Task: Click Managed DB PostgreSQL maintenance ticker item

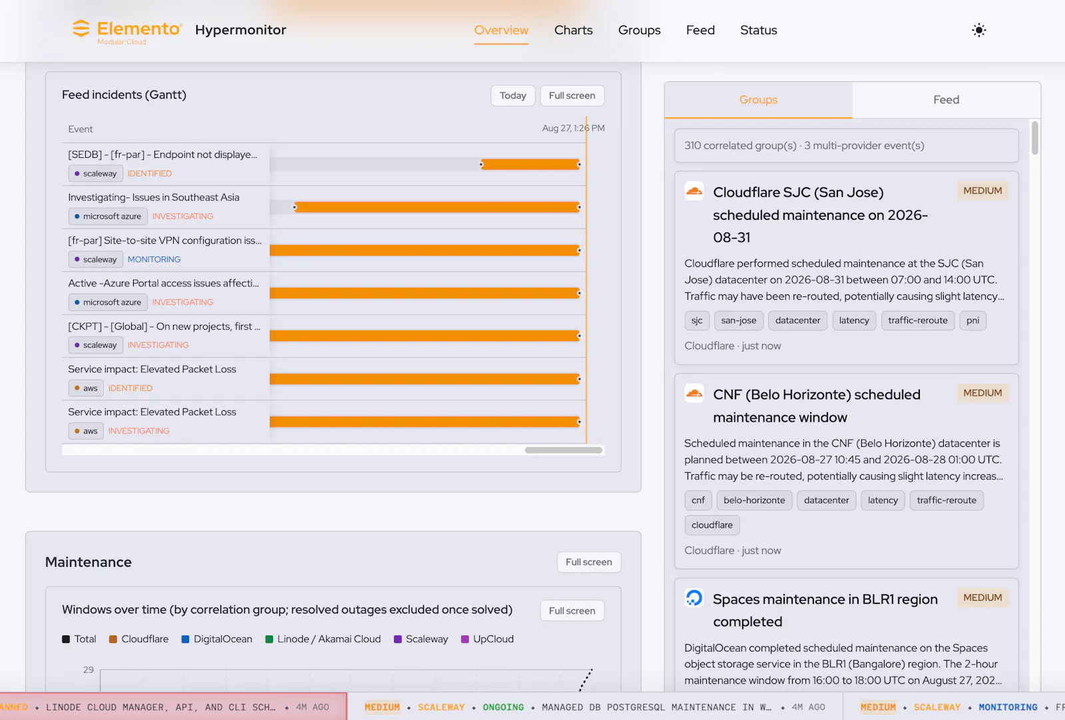Action: 594,707
